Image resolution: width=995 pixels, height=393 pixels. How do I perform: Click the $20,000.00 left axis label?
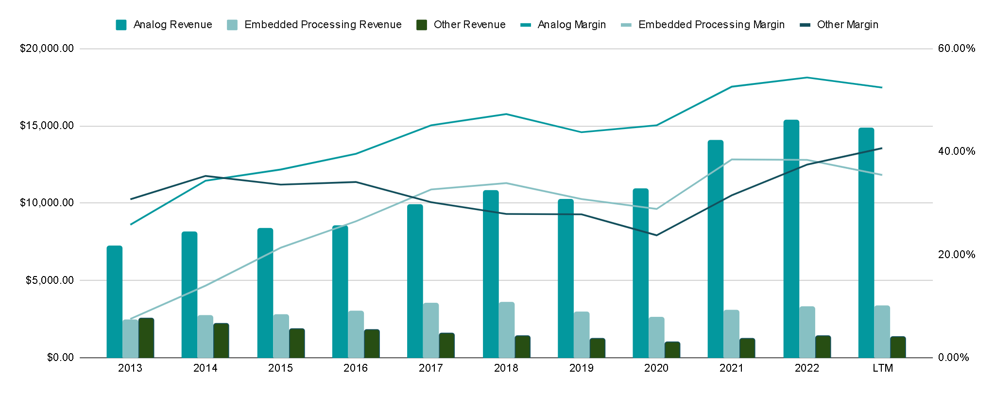pyautogui.click(x=47, y=49)
